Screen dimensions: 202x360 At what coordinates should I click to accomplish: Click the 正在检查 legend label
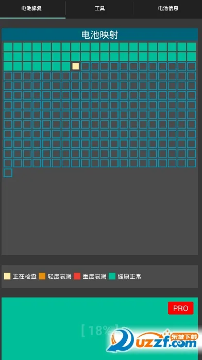point(25,276)
